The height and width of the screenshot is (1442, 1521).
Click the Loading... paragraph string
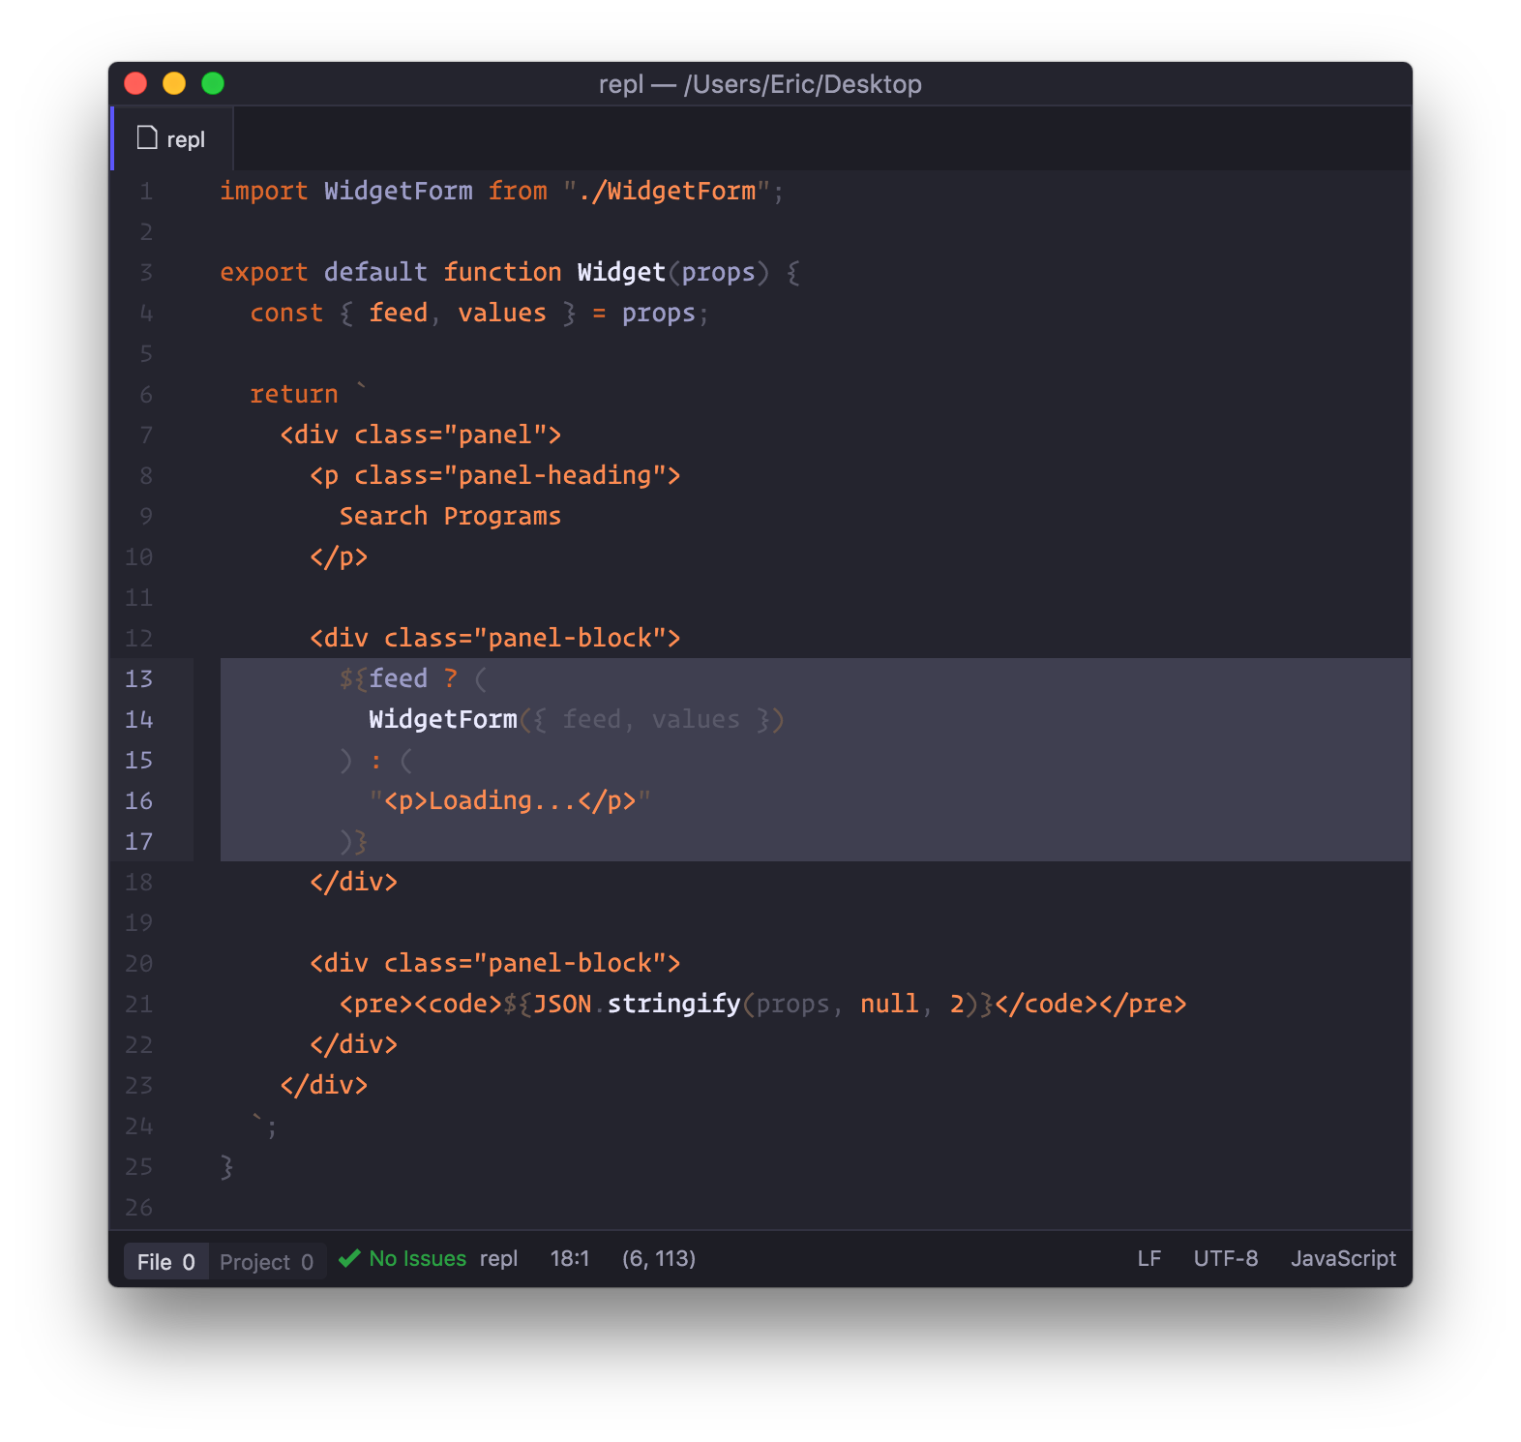pyautogui.click(x=510, y=801)
